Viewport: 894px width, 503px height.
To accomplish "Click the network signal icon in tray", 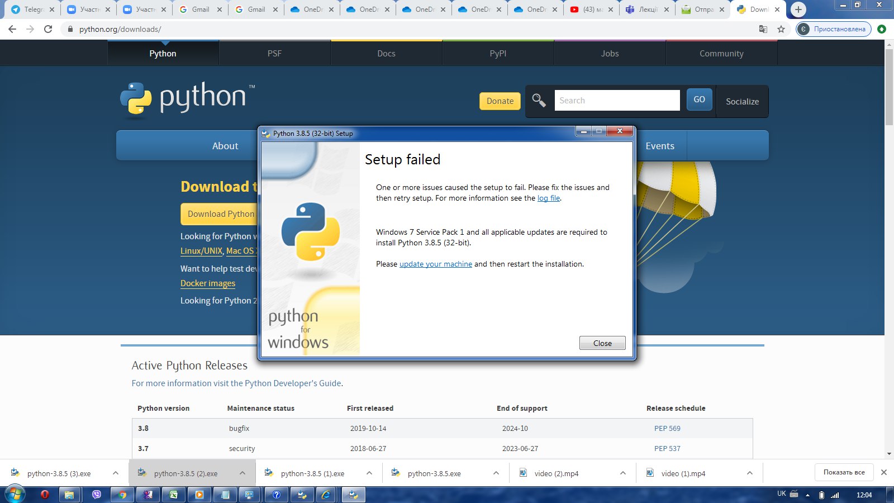I will tap(835, 495).
